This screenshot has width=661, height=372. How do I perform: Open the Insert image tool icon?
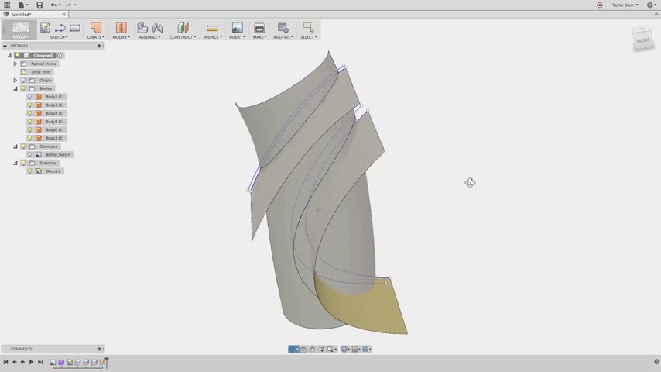coord(237,28)
